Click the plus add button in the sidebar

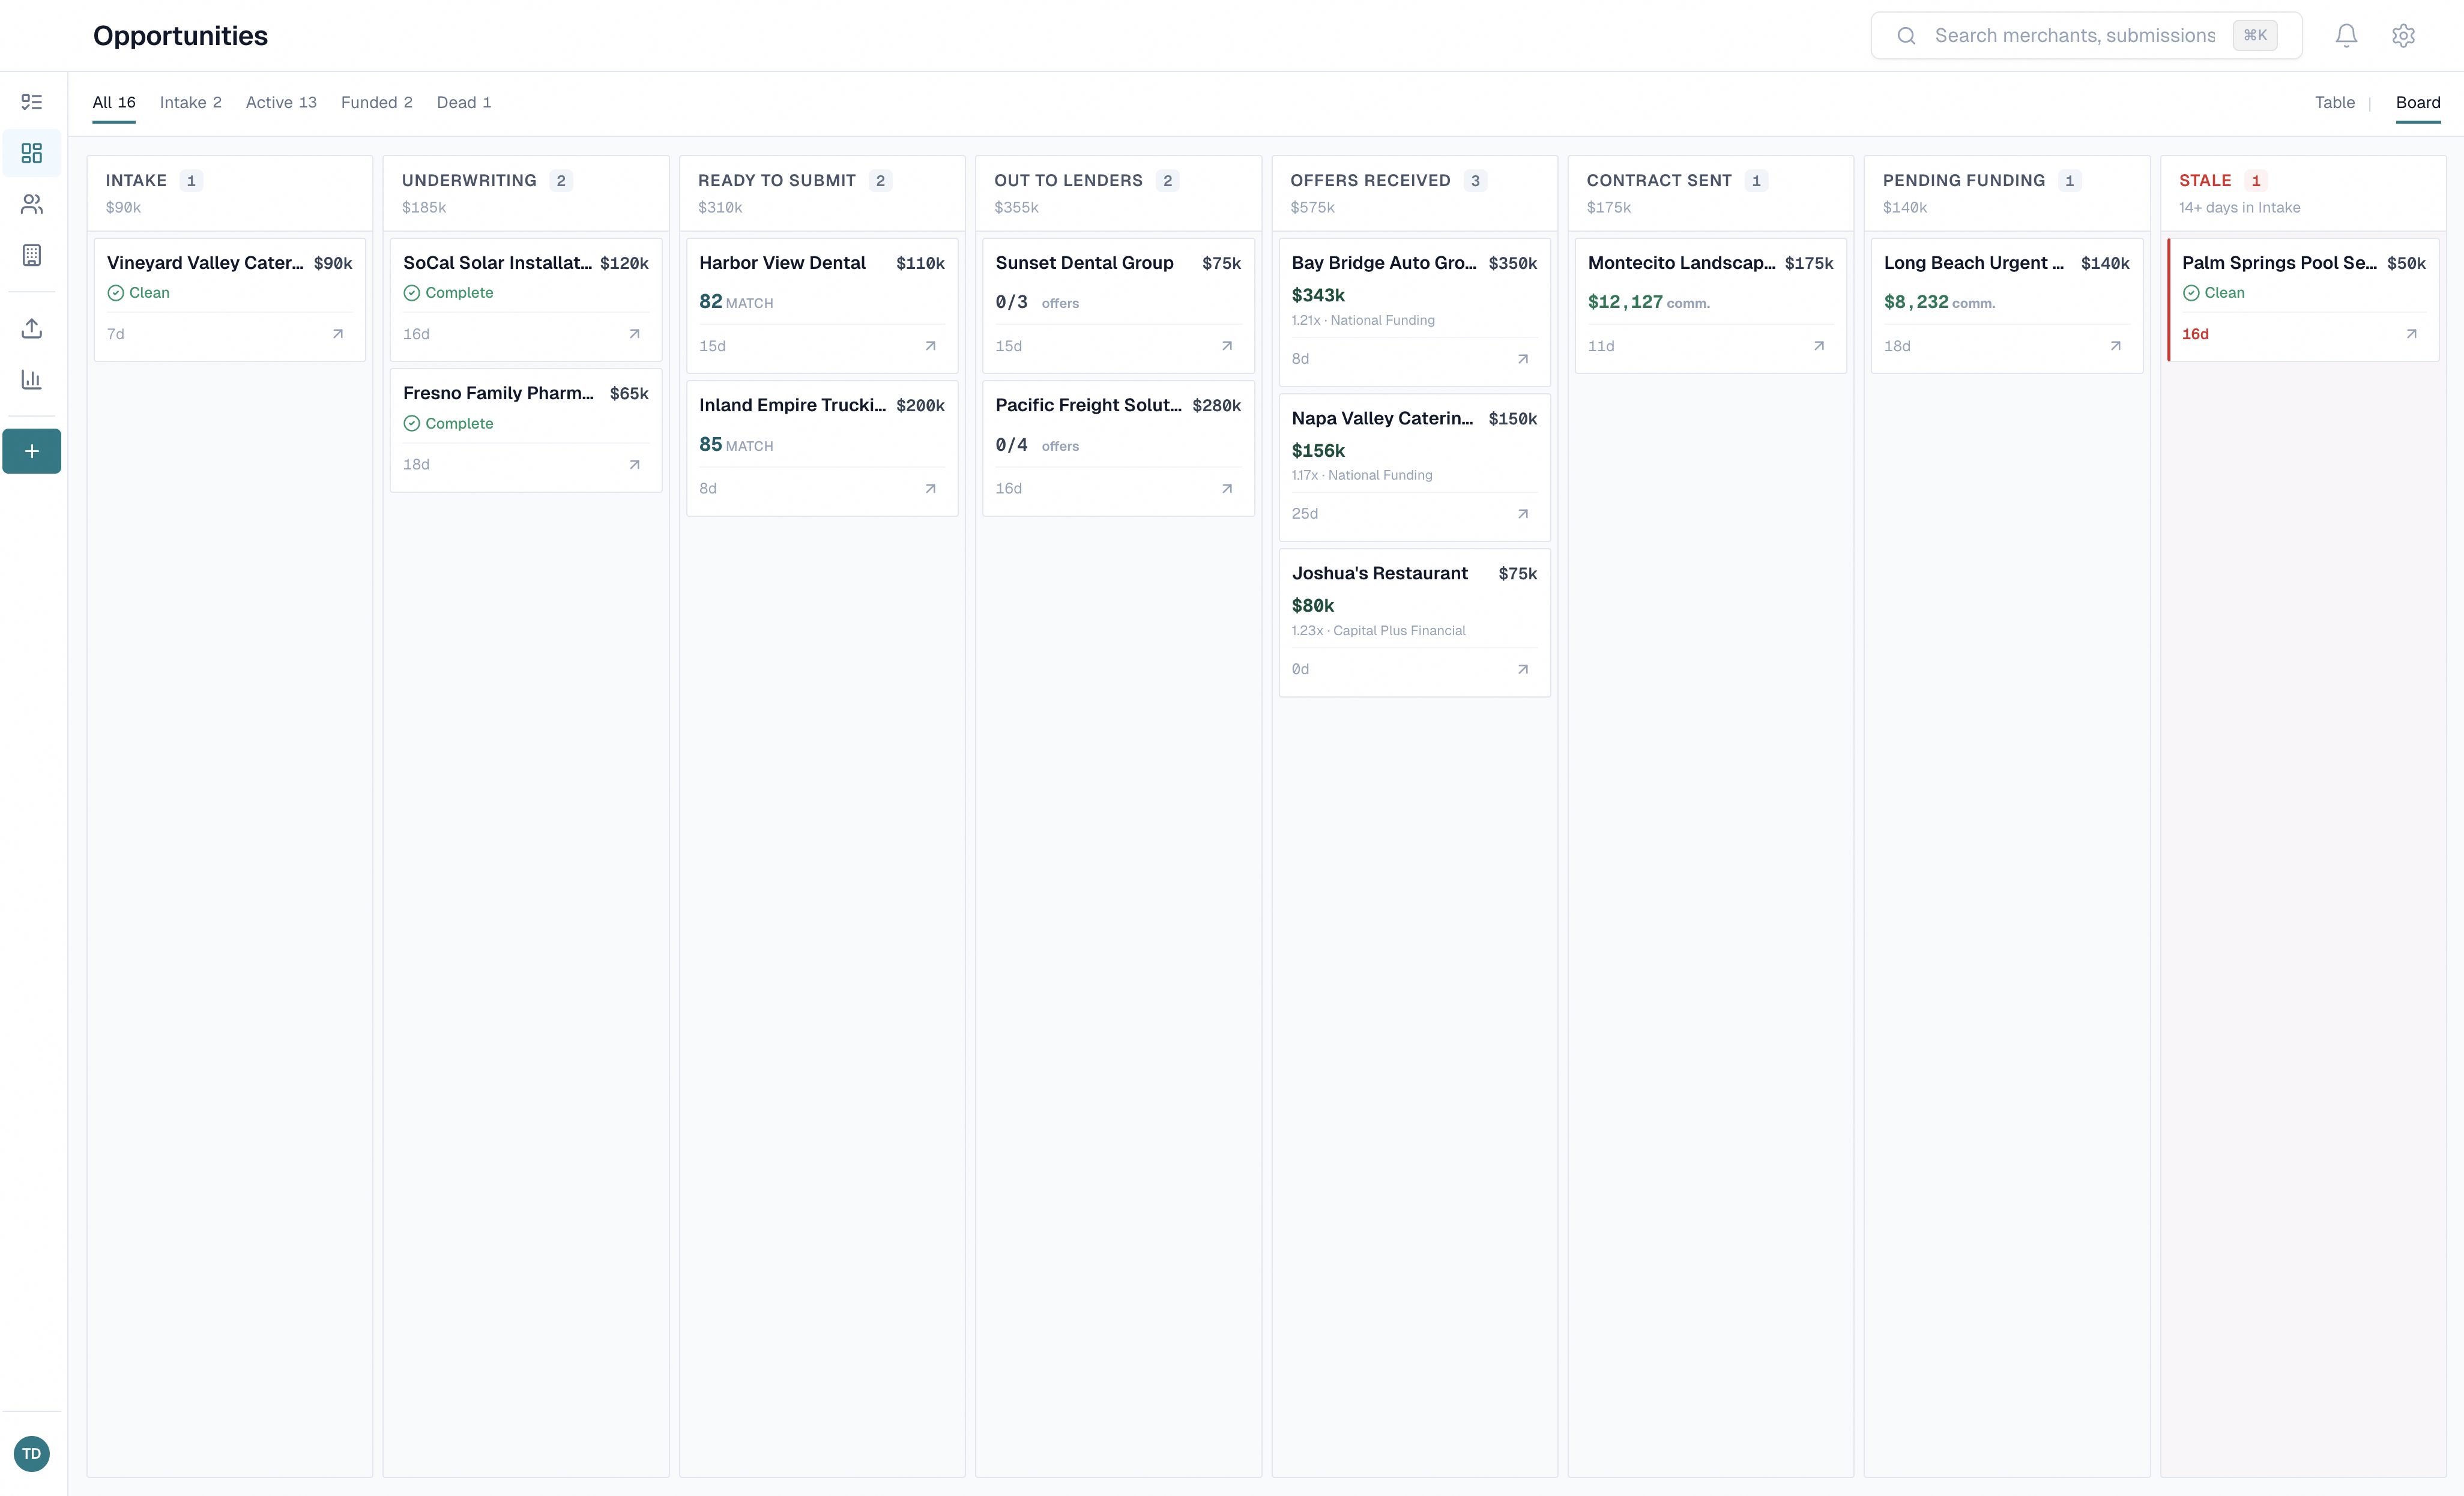pos(32,451)
